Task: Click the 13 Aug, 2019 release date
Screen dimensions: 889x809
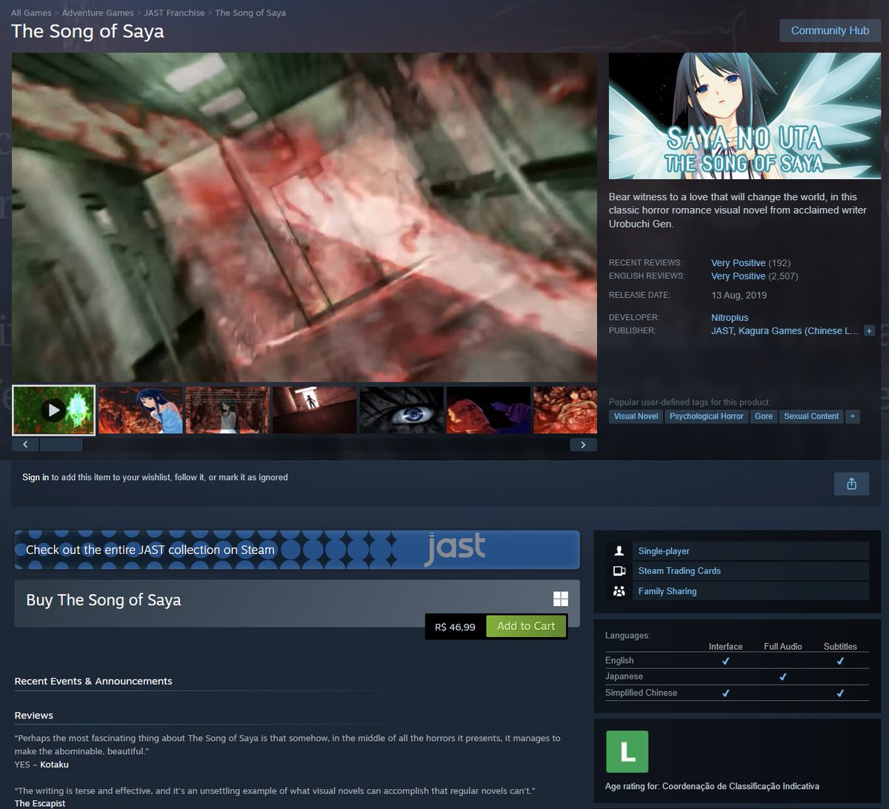Action: pos(739,295)
